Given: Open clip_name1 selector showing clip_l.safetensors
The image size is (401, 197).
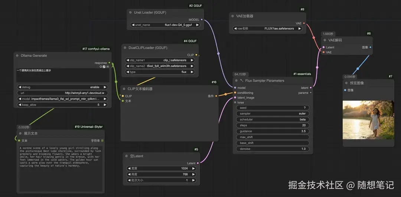Looking at the screenshot, I should (160, 60).
